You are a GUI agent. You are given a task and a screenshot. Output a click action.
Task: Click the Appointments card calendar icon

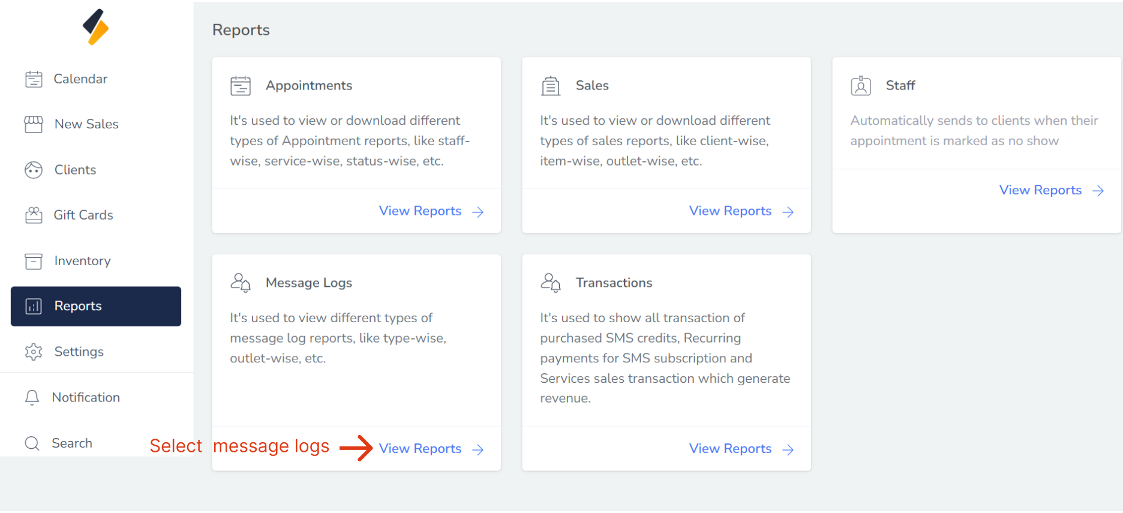point(241,86)
